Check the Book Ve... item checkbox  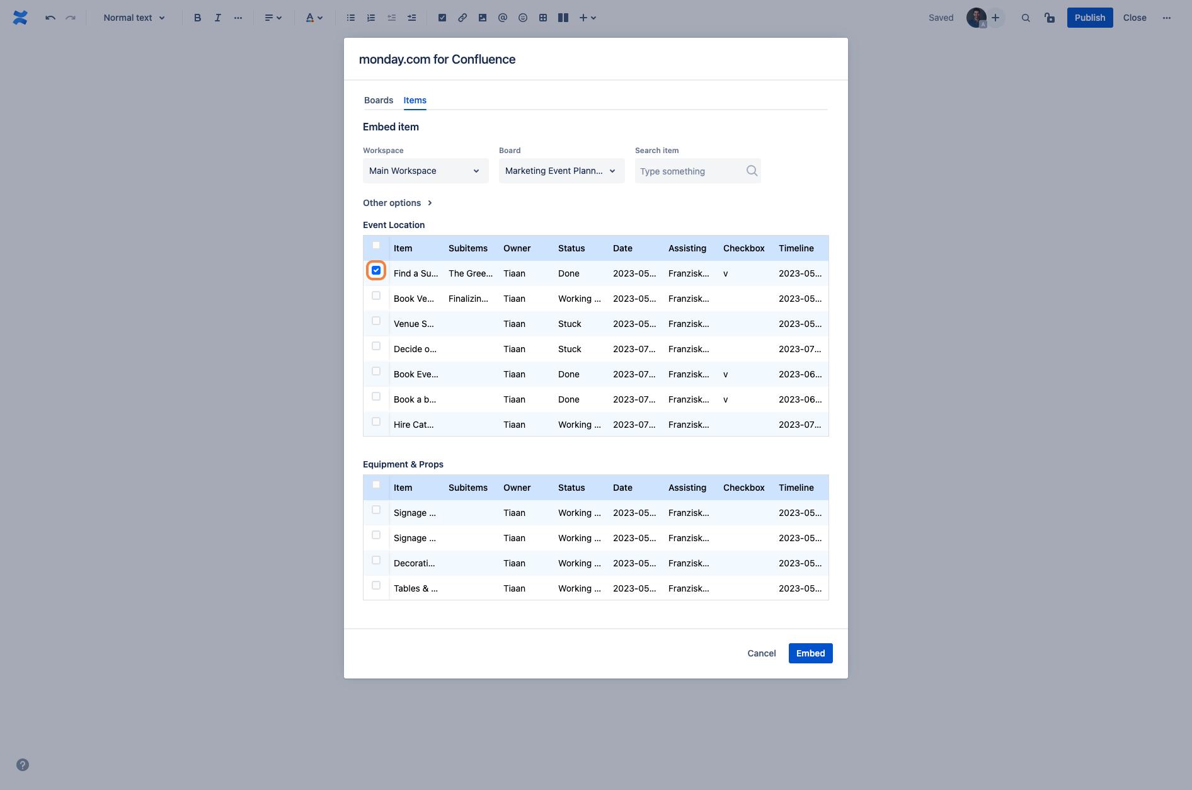(376, 295)
